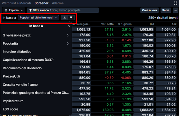Click the results table vertical scrollbar
Image resolution: width=180 pixels, height=120 pixels.
coord(178,32)
